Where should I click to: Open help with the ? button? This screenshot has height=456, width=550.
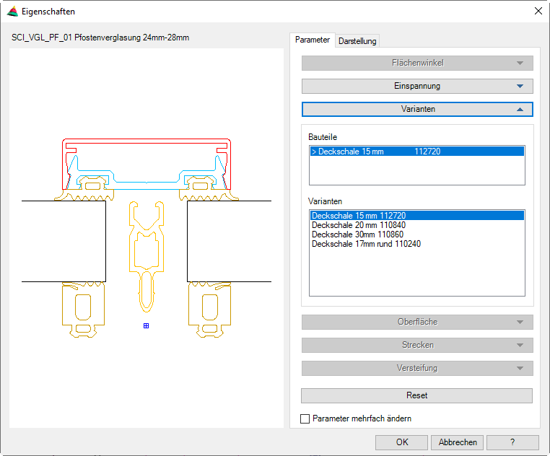(x=512, y=442)
